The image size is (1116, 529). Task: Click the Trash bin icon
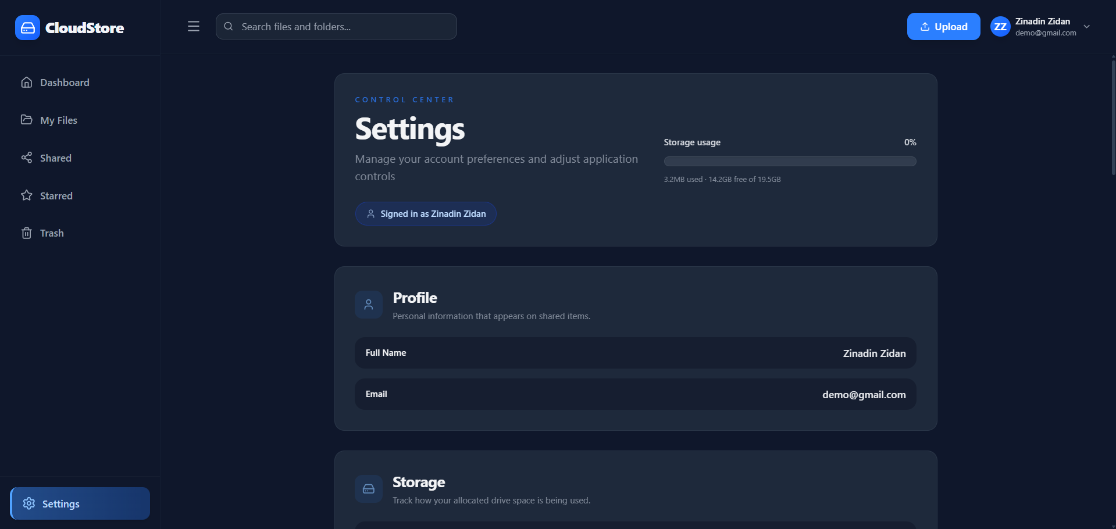tap(27, 233)
